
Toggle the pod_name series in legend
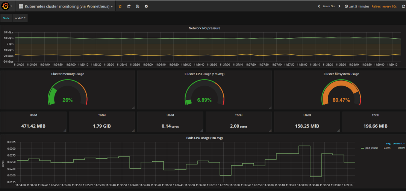[x=371, y=148]
